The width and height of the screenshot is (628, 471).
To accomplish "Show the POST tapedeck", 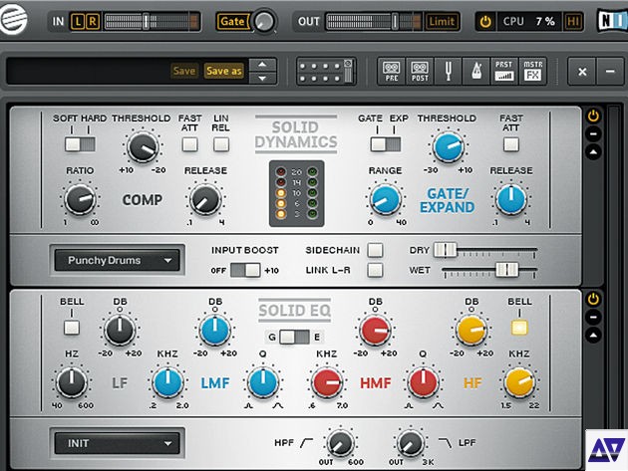I will click(420, 72).
